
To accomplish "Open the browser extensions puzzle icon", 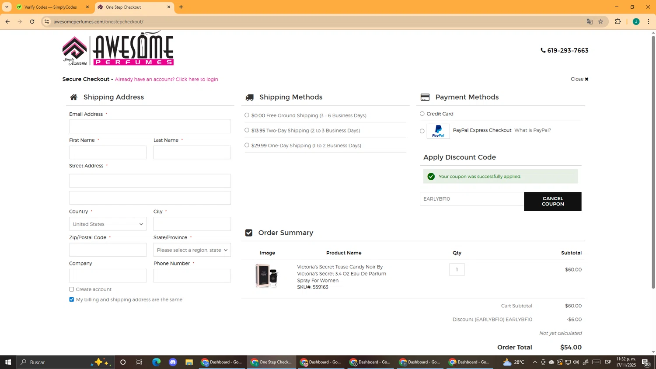I will [618, 21].
